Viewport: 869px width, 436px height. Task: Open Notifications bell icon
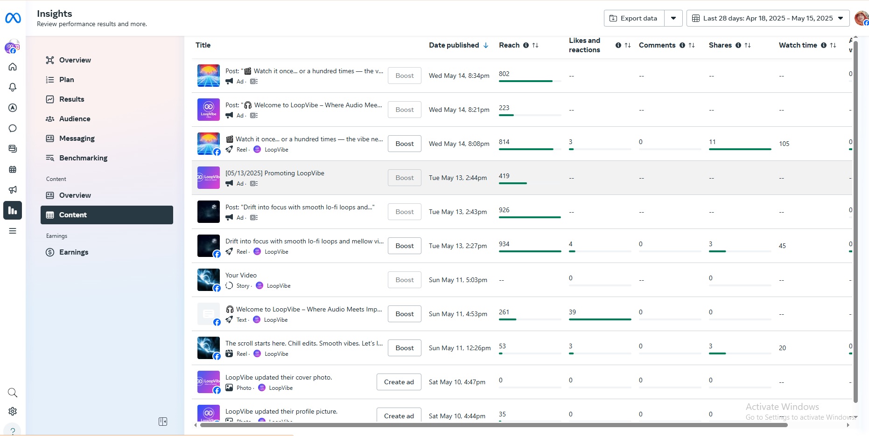click(13, 87)
